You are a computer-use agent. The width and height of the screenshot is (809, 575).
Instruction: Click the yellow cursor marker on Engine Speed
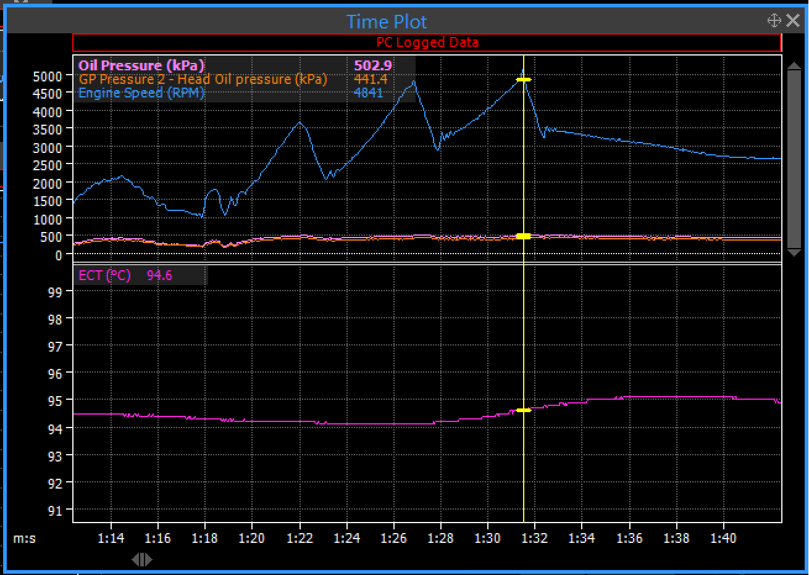click(x=524, y=80)
